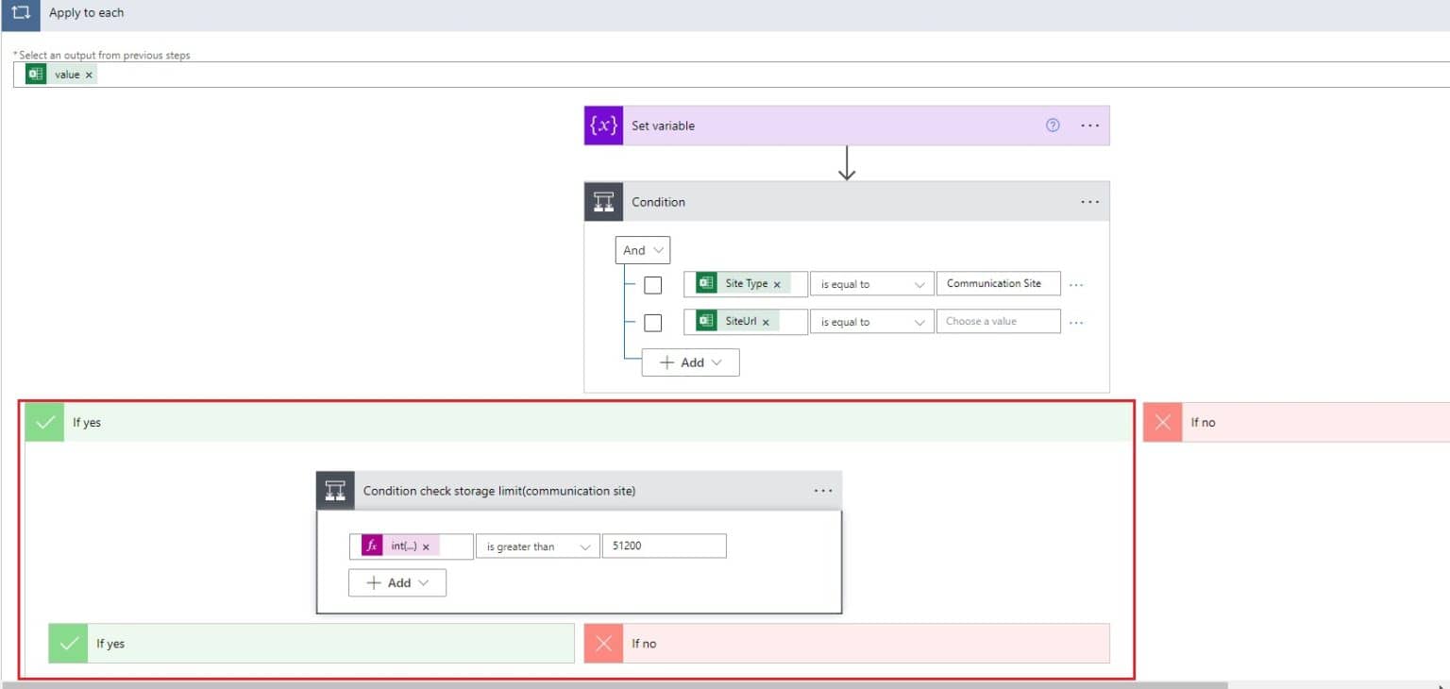The height and width of the screenshot is (689, 1450).
Task: Click the storage limit condition icon
Action: [x=335, y=491]
